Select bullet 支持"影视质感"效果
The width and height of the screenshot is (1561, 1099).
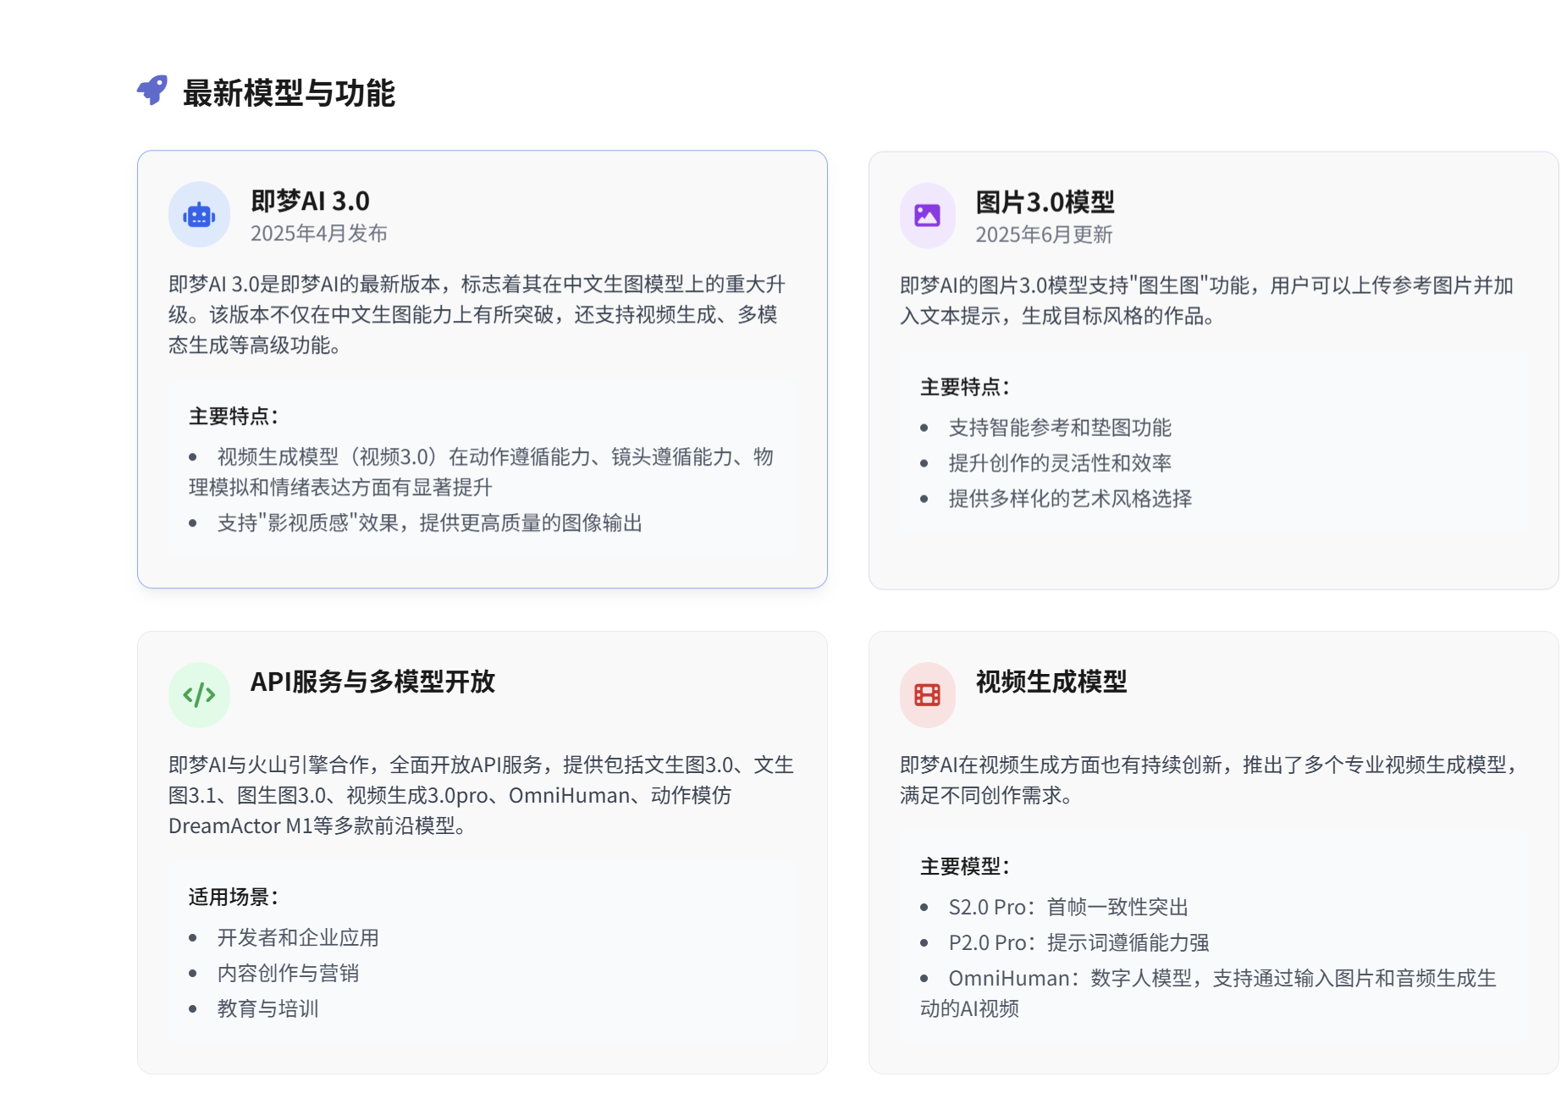[429, 523]
